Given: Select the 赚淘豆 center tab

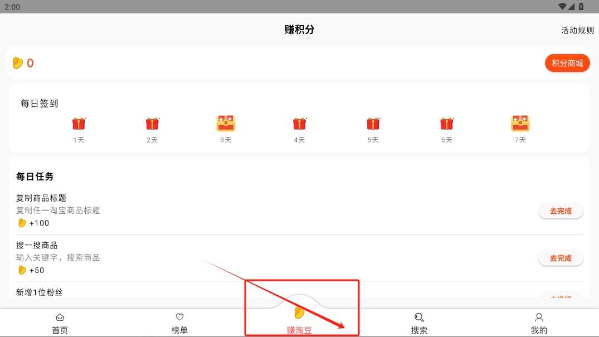Looking at the screenshot, I should coord(300,320).
